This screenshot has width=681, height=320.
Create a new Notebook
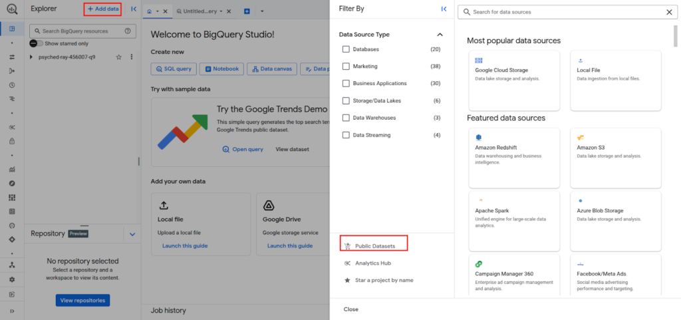[x=222, y=69]
